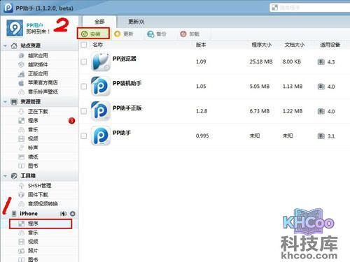
Task: Collapse the 资源管理 section
Action: [x=5, y=102]
